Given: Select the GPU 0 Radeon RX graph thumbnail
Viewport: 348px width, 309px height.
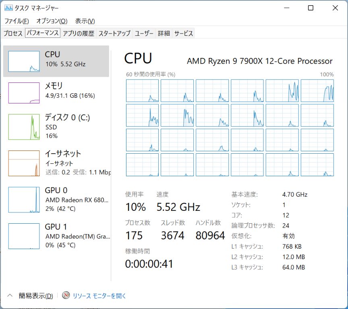Looking at the screenshot, I should pos(24,200).
